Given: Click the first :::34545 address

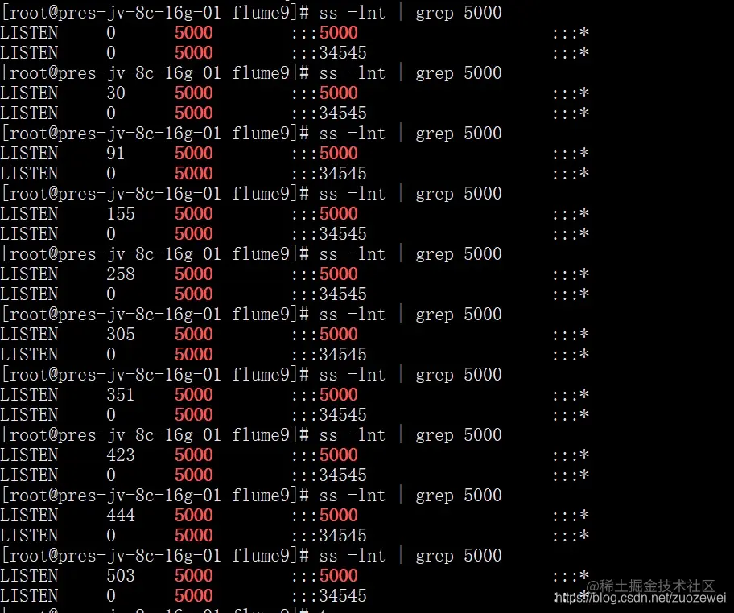Looking at the screenshot, I should point(329,52).
